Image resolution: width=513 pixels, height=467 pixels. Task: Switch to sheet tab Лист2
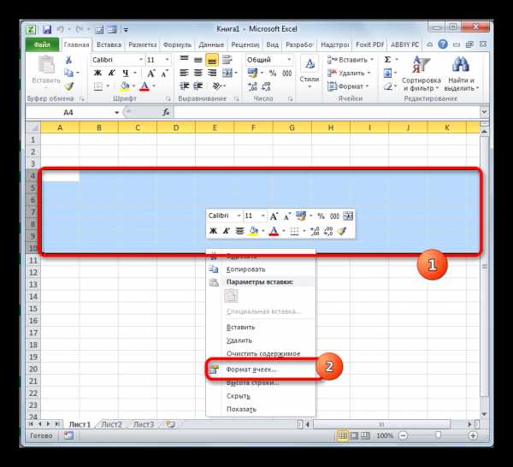tap(111, 424)
